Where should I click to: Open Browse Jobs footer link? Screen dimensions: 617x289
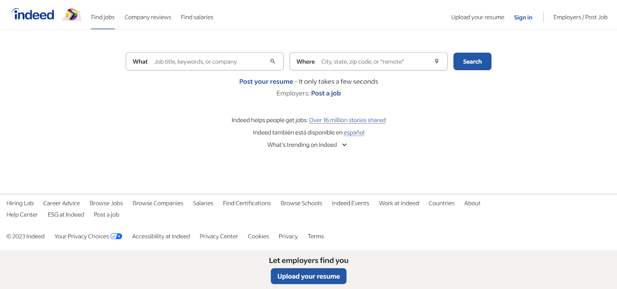(x=106, y=203)
